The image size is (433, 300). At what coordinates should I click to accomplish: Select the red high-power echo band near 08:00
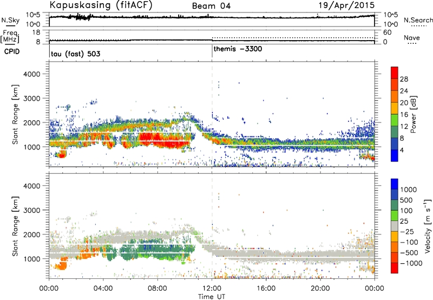point(165,140)
